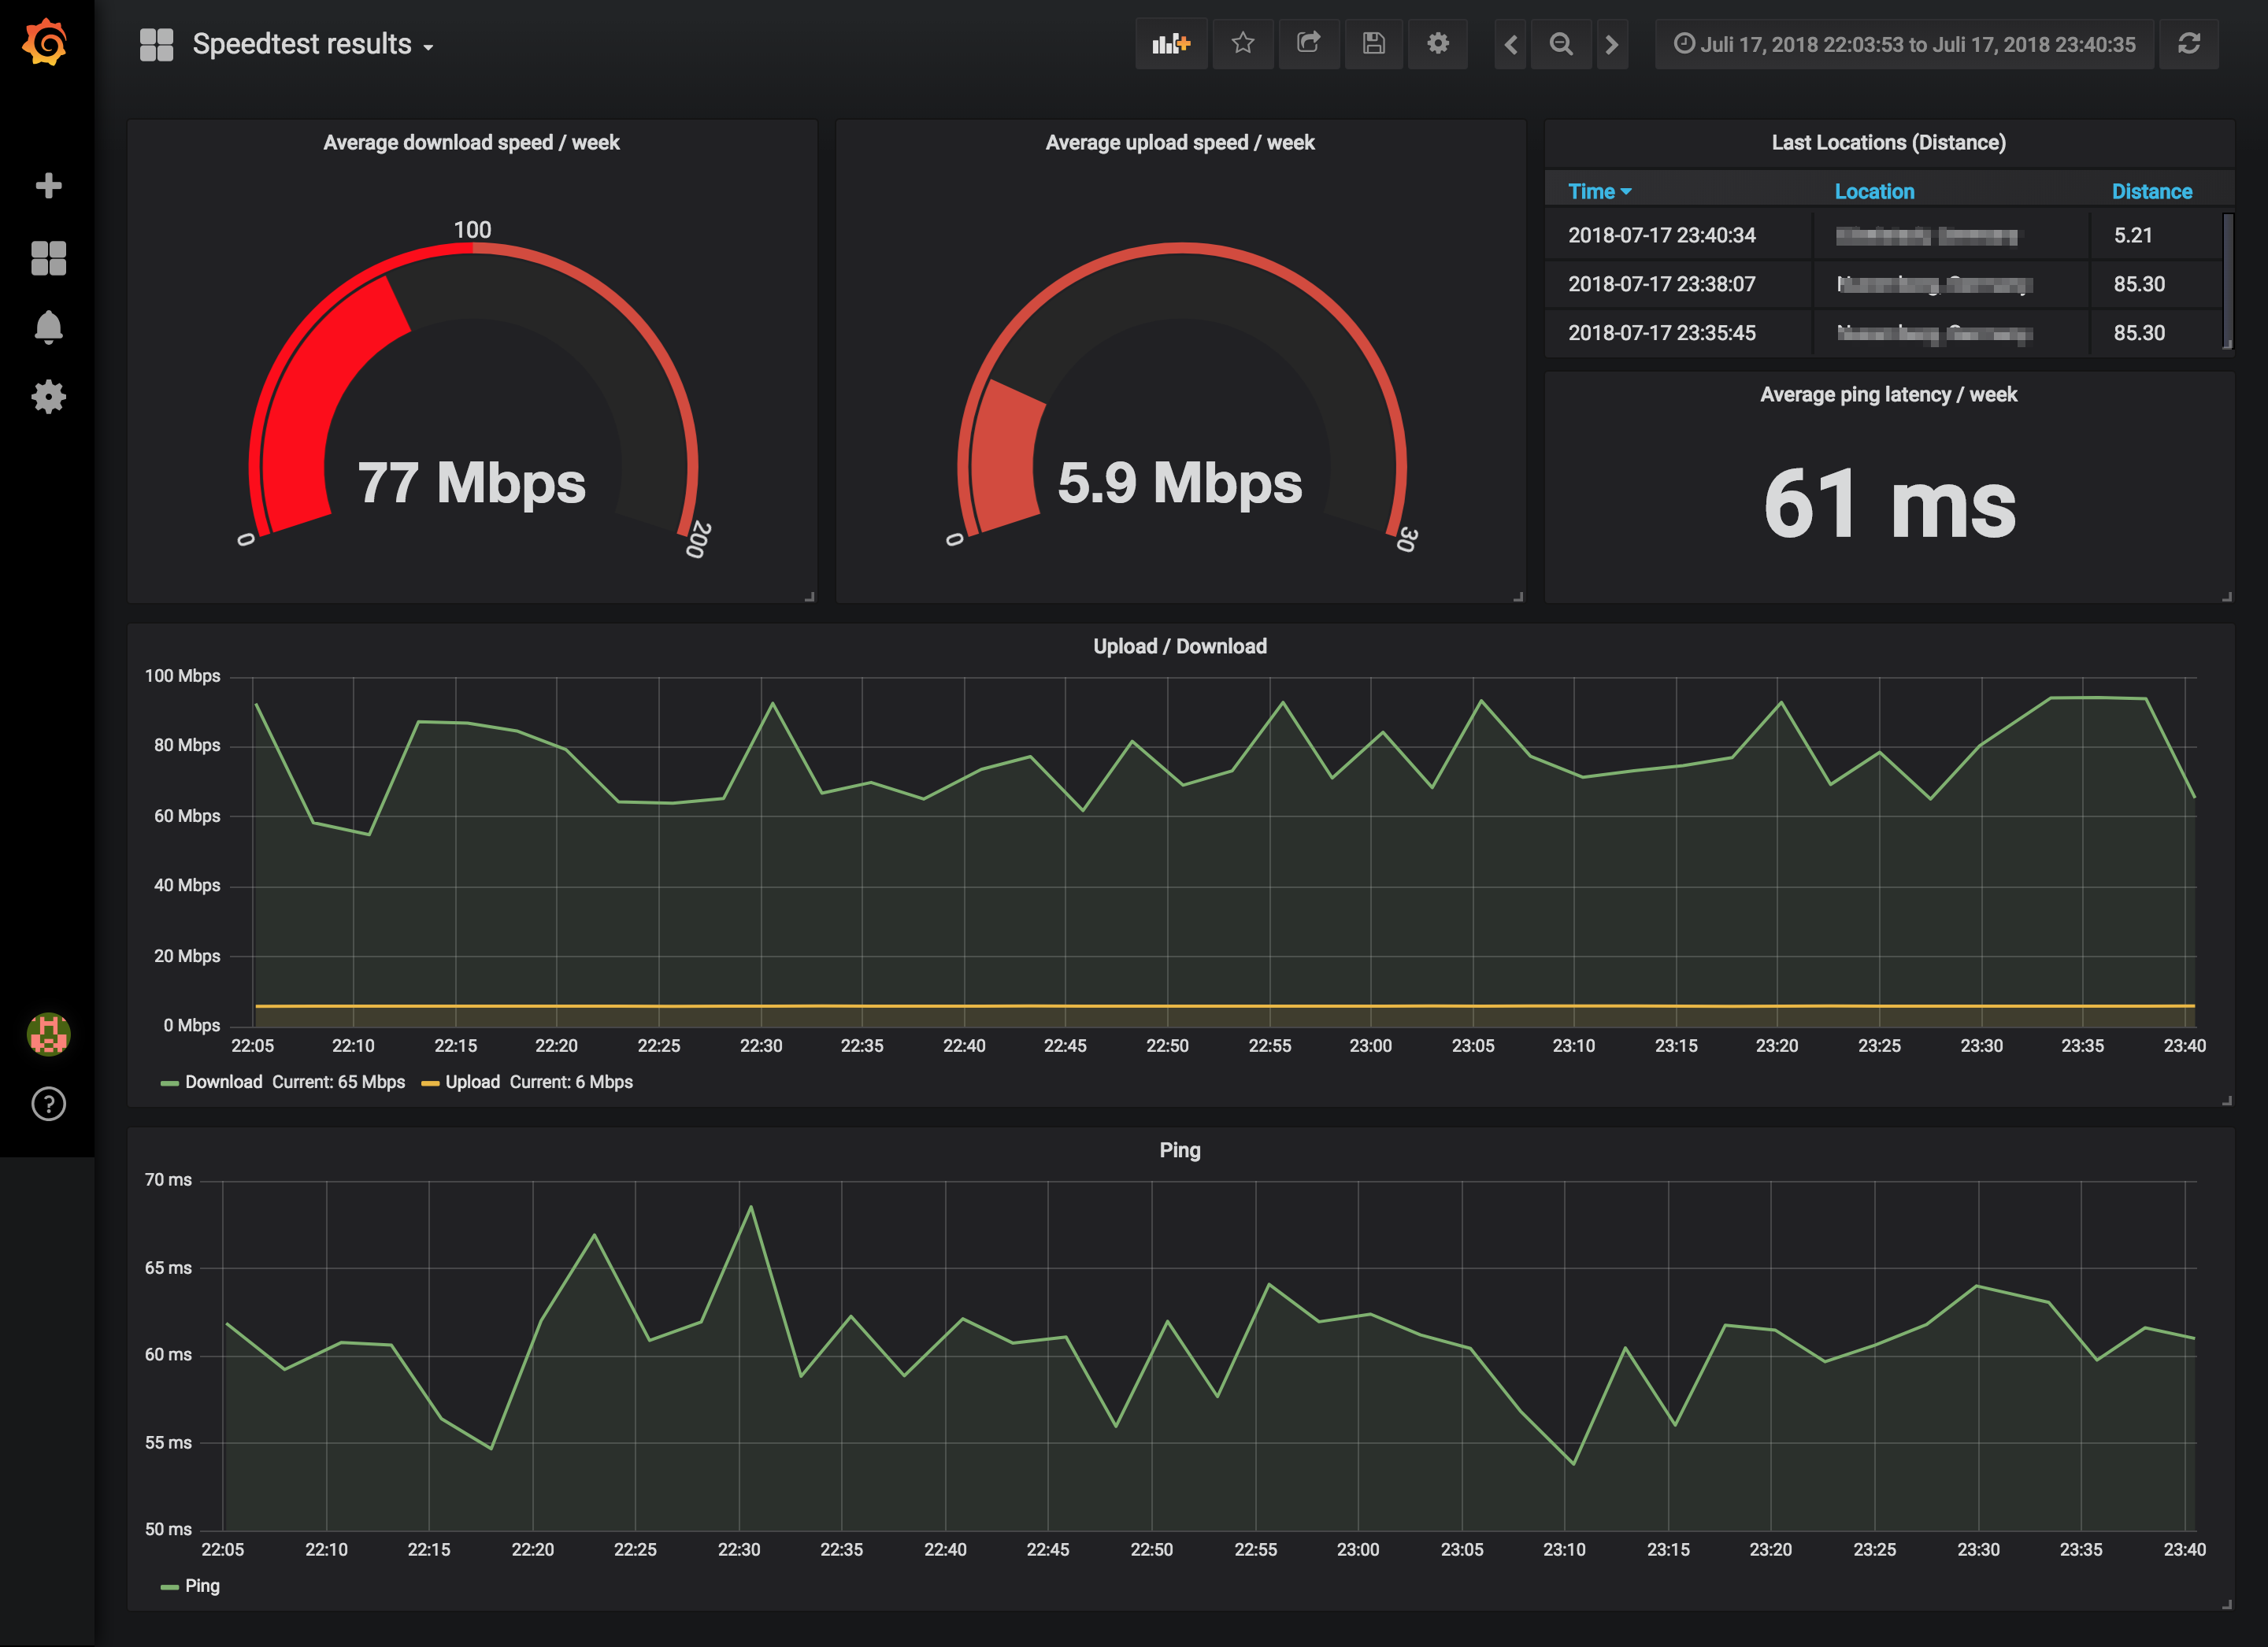The height and width of the screenshot is (1647, 2268).
Task: Click the 2018-07-17 23:38:07 time cell
Action: click(1661, 284)
